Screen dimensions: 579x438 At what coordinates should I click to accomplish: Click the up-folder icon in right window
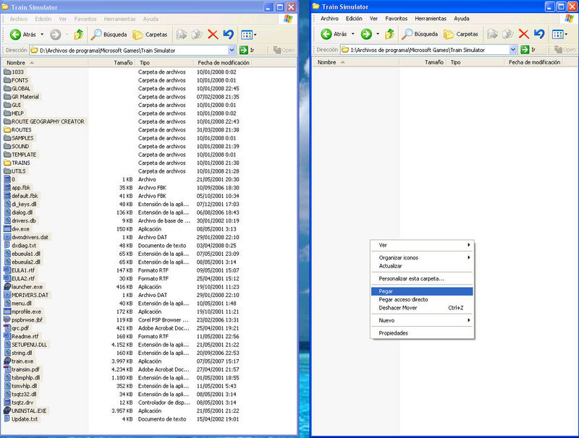click(389, 34)
